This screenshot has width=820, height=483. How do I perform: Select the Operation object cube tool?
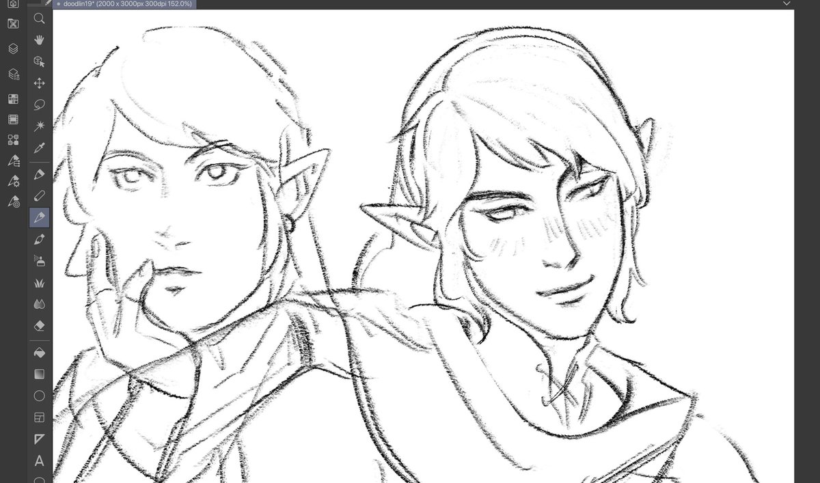(x=39, y=61)
